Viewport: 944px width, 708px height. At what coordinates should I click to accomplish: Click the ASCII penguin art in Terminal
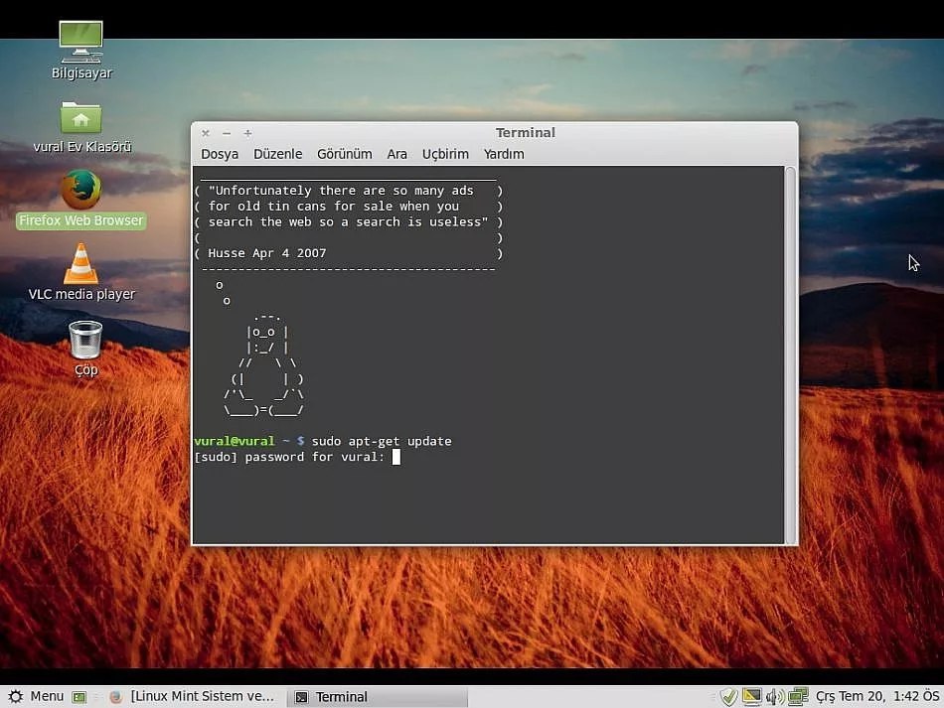click(263, 364)
